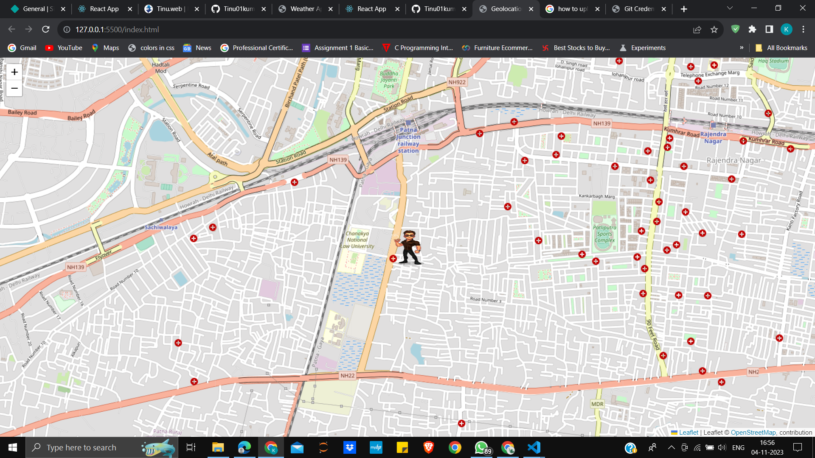
Task: Expand the hidden bookmarks chevron
Action: point(742,48)
